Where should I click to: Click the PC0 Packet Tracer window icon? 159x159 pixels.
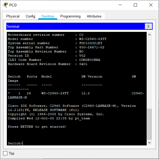click(5, 5)
